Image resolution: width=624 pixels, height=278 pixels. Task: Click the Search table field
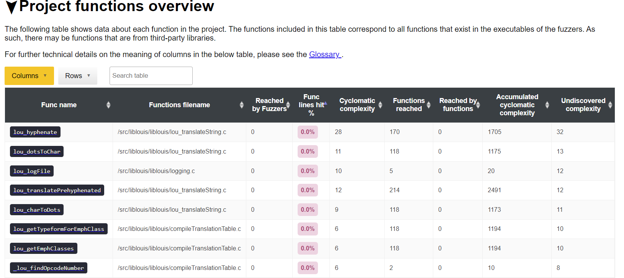151,76
